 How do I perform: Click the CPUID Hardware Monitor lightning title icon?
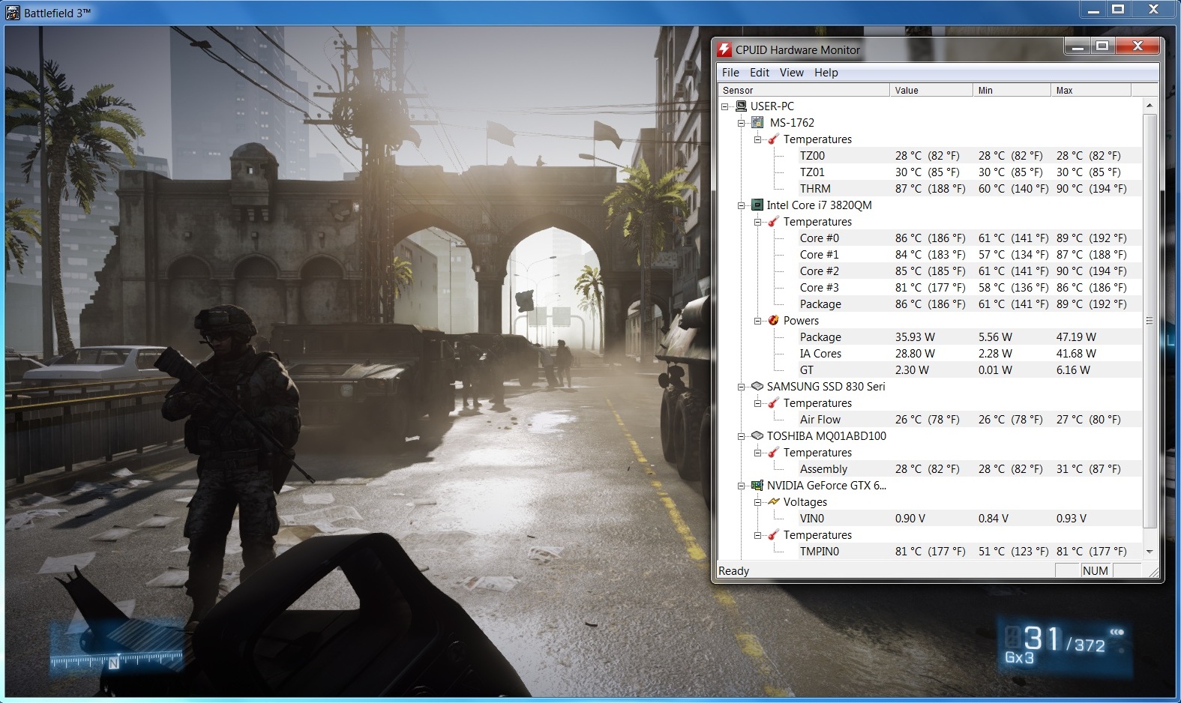(x=724, y=49)
